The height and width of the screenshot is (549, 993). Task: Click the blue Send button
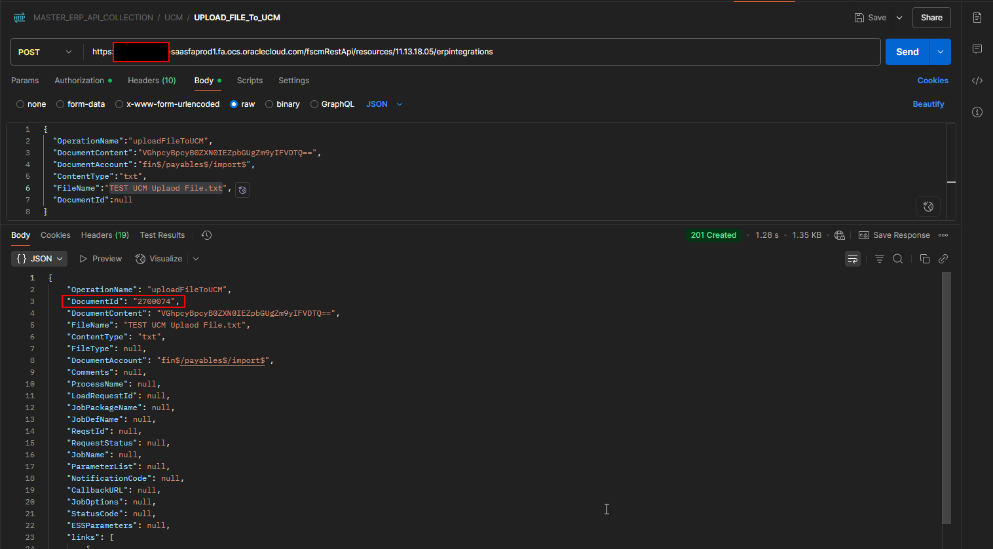click(x=908, y=52)
